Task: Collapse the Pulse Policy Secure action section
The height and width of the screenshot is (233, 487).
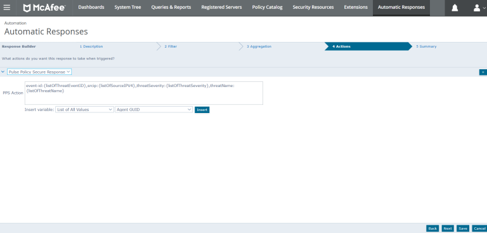Action: [3, 72]
